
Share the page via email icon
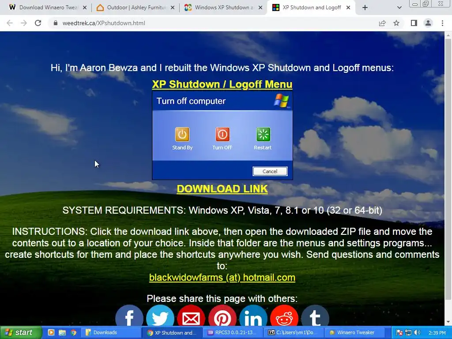pyautogui.click(x=191, y=316)
